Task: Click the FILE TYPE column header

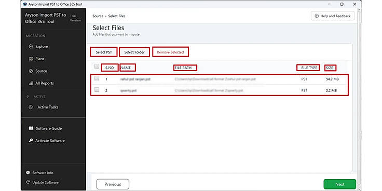Action: pos(309,67)
